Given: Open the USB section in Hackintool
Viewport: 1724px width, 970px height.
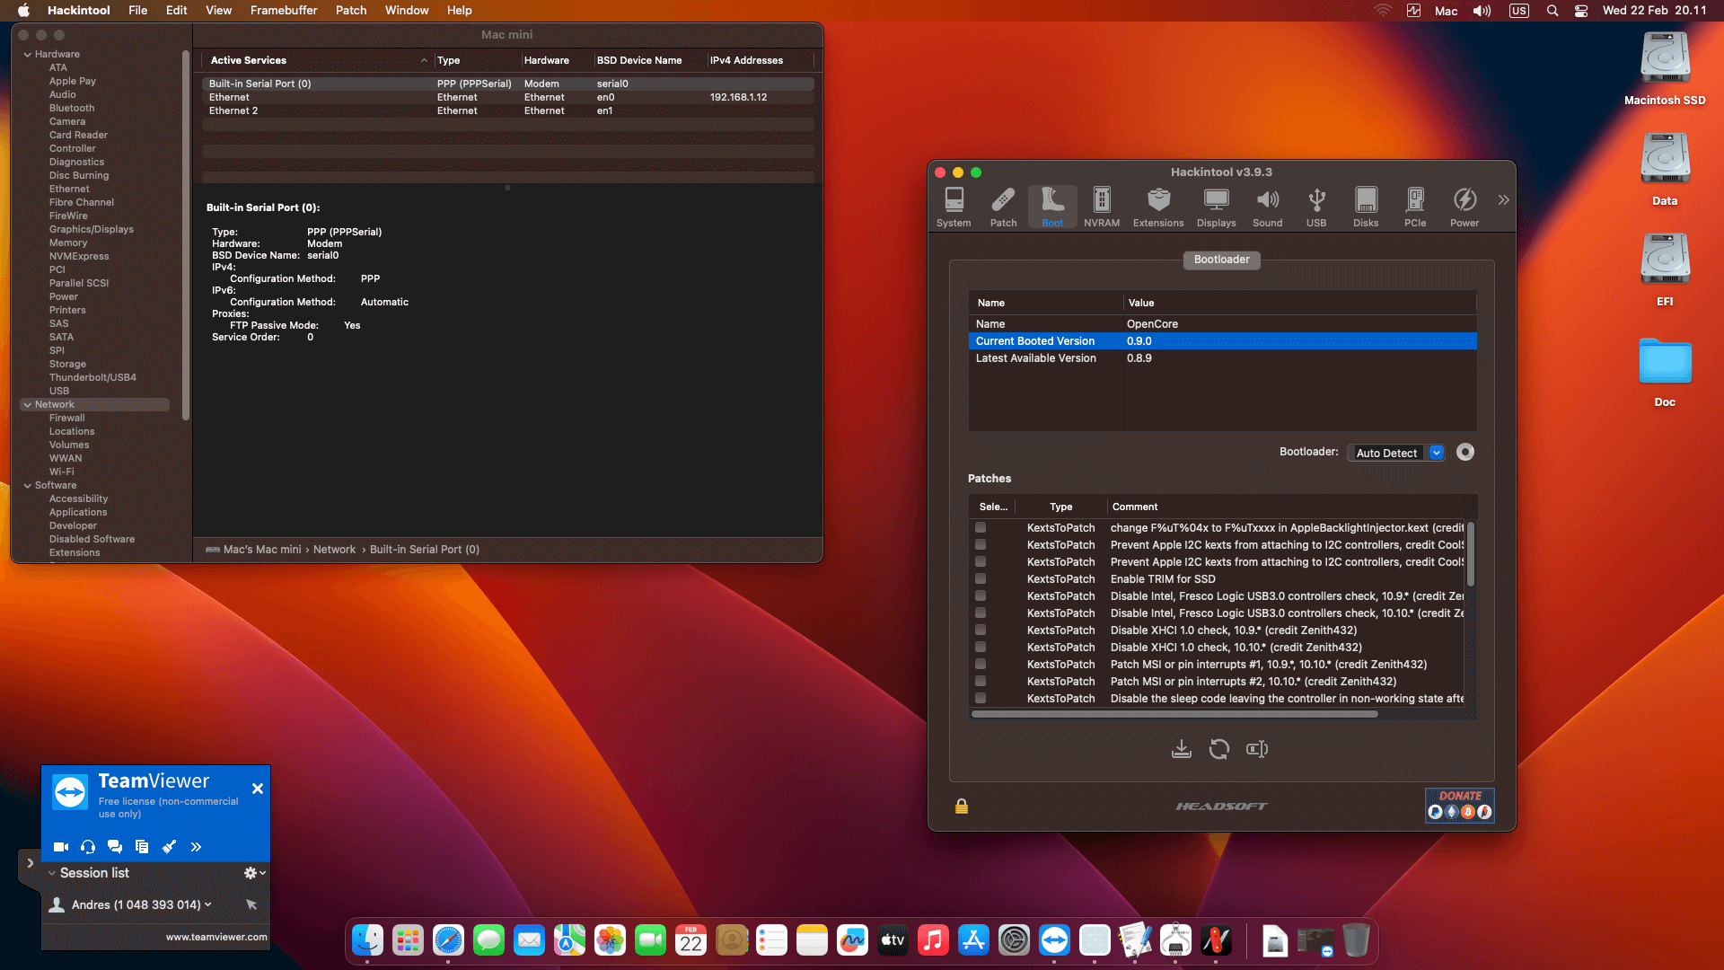Looking at the screenshot, I should (x=1316, y=207).
